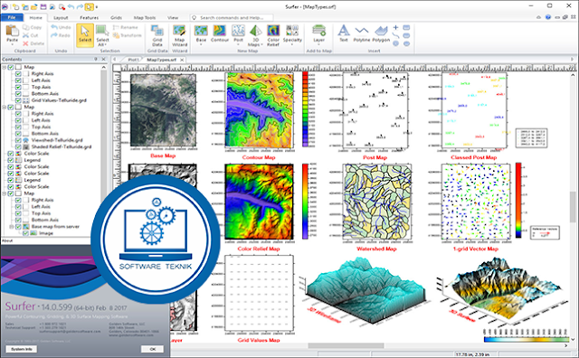This screenshot has width=579, height=358.
Task: Click the Rename button
Action: [x=125, y=27]
